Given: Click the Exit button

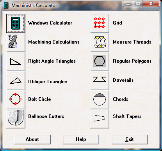Looking at the screenshot, I should pos(130,139).
